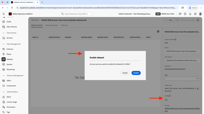Sort by the Batch ID column header
This screenshot has width=204, height=114.
35,37
